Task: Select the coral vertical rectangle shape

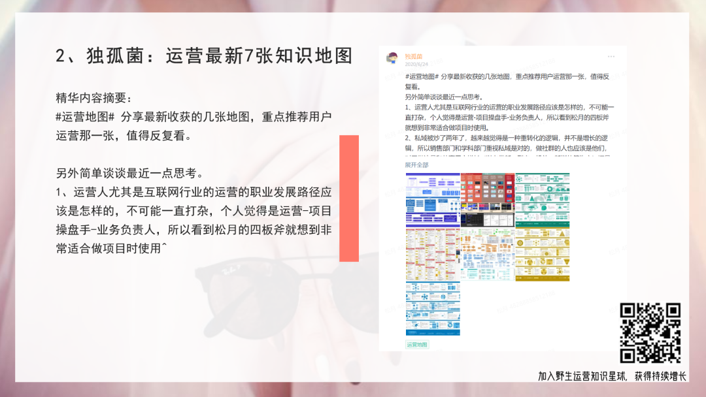Action: pyautogui.click(x=349, y=198)
